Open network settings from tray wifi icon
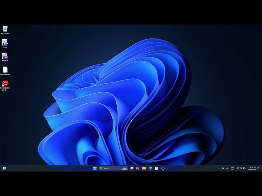262x196 pixels. click(237, 168)
